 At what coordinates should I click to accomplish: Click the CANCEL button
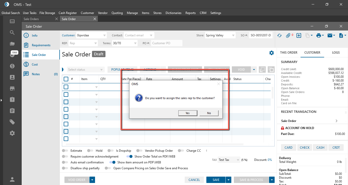(x=194, y=180)
